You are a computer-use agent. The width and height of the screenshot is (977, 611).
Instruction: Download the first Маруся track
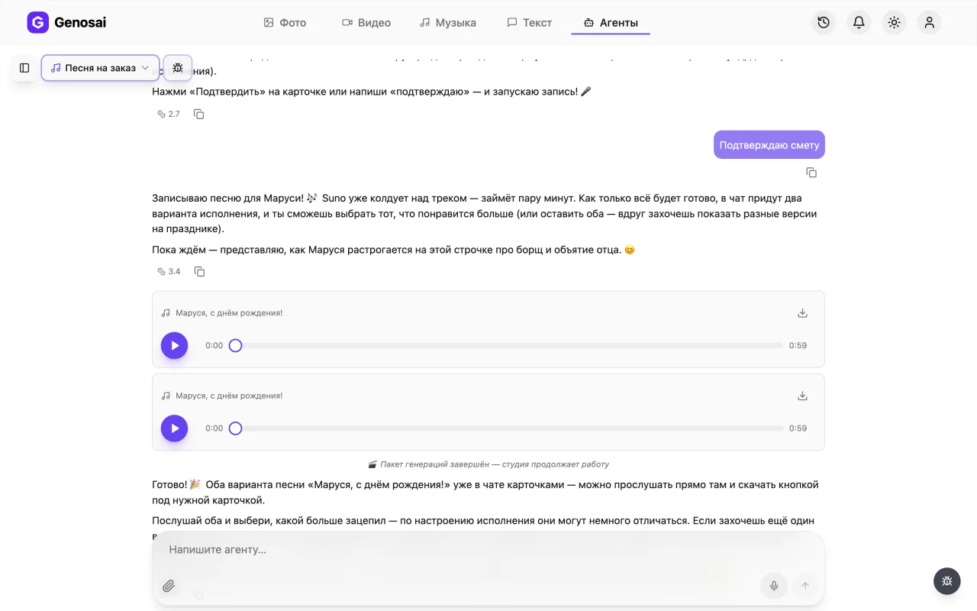pyautogui.click(x=802, y=313)
